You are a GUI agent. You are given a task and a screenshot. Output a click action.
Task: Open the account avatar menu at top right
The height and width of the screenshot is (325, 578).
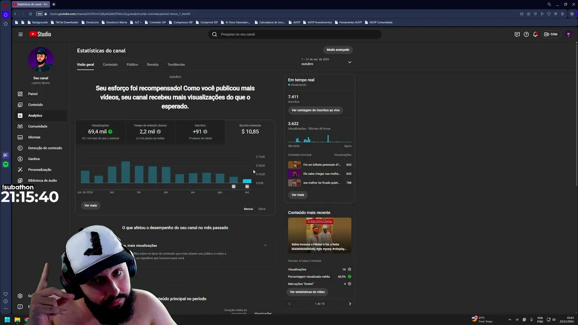569,34
